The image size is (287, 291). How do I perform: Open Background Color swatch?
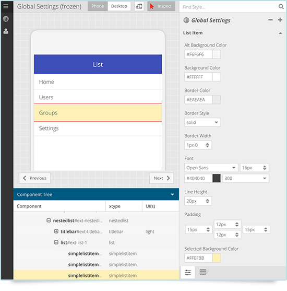pyautogui.click(x=217, y=77)
